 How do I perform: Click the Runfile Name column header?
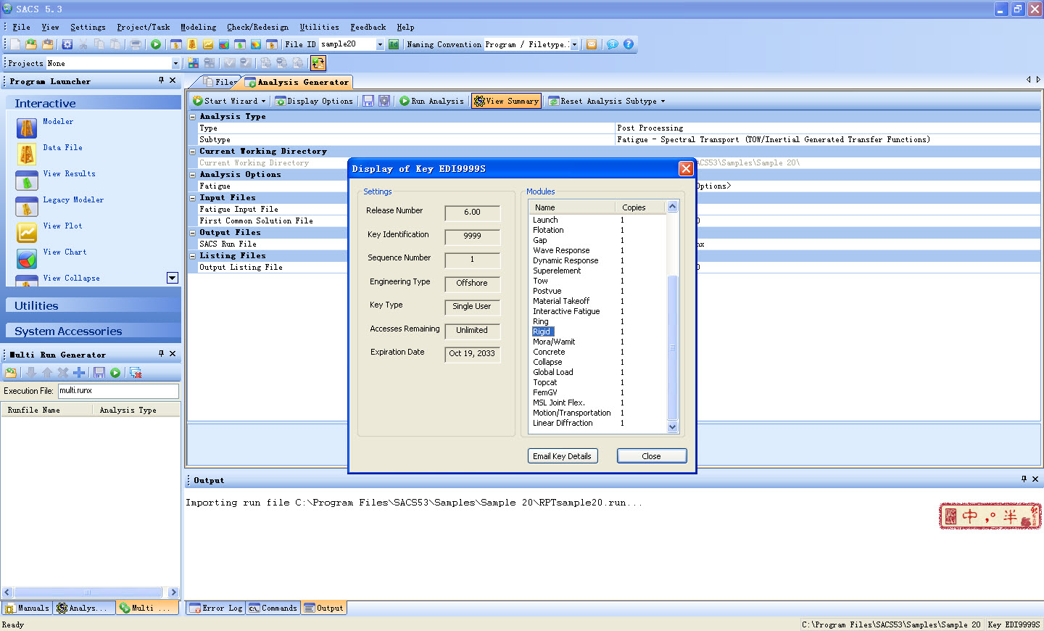click(x=47, y=410)
